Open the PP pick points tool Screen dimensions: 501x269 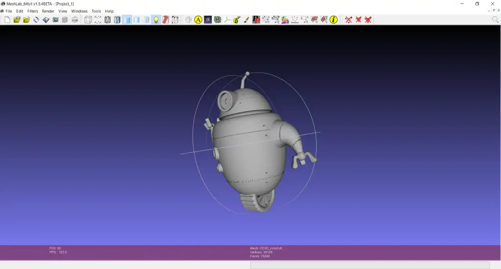[x=256, y=20]
